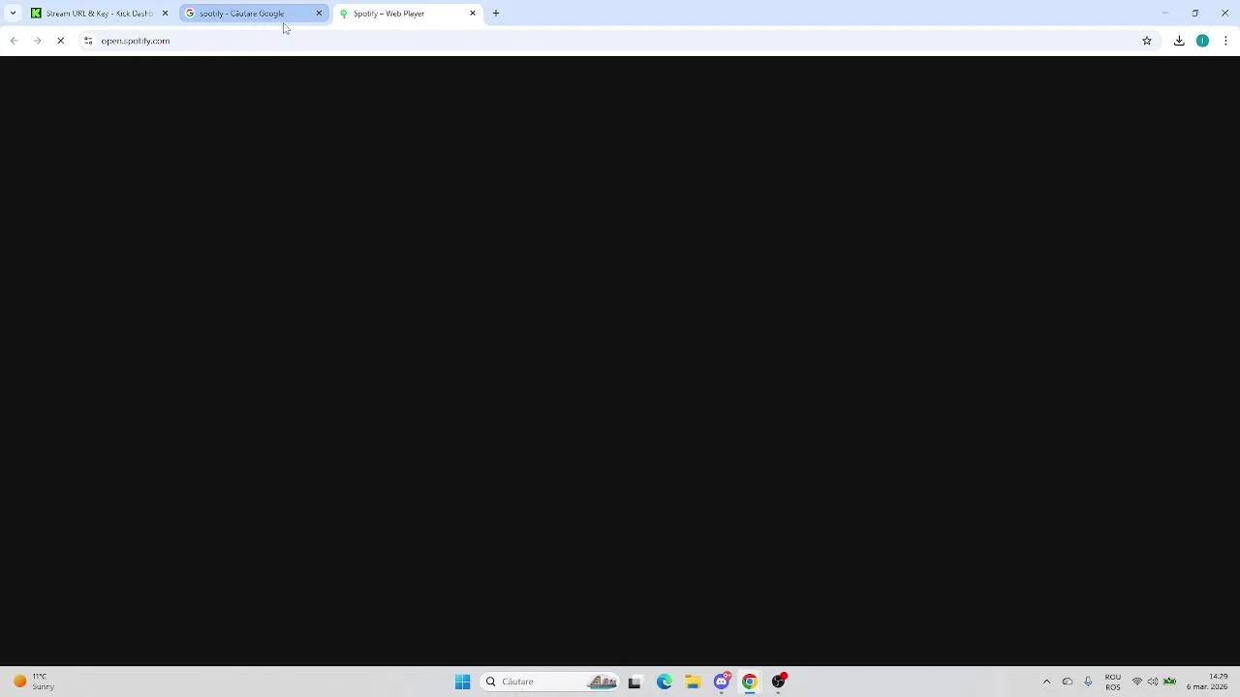Expand the hidden system tray icons
The height and width of the screenshot is (697, 1240).
pos(1046,682)
